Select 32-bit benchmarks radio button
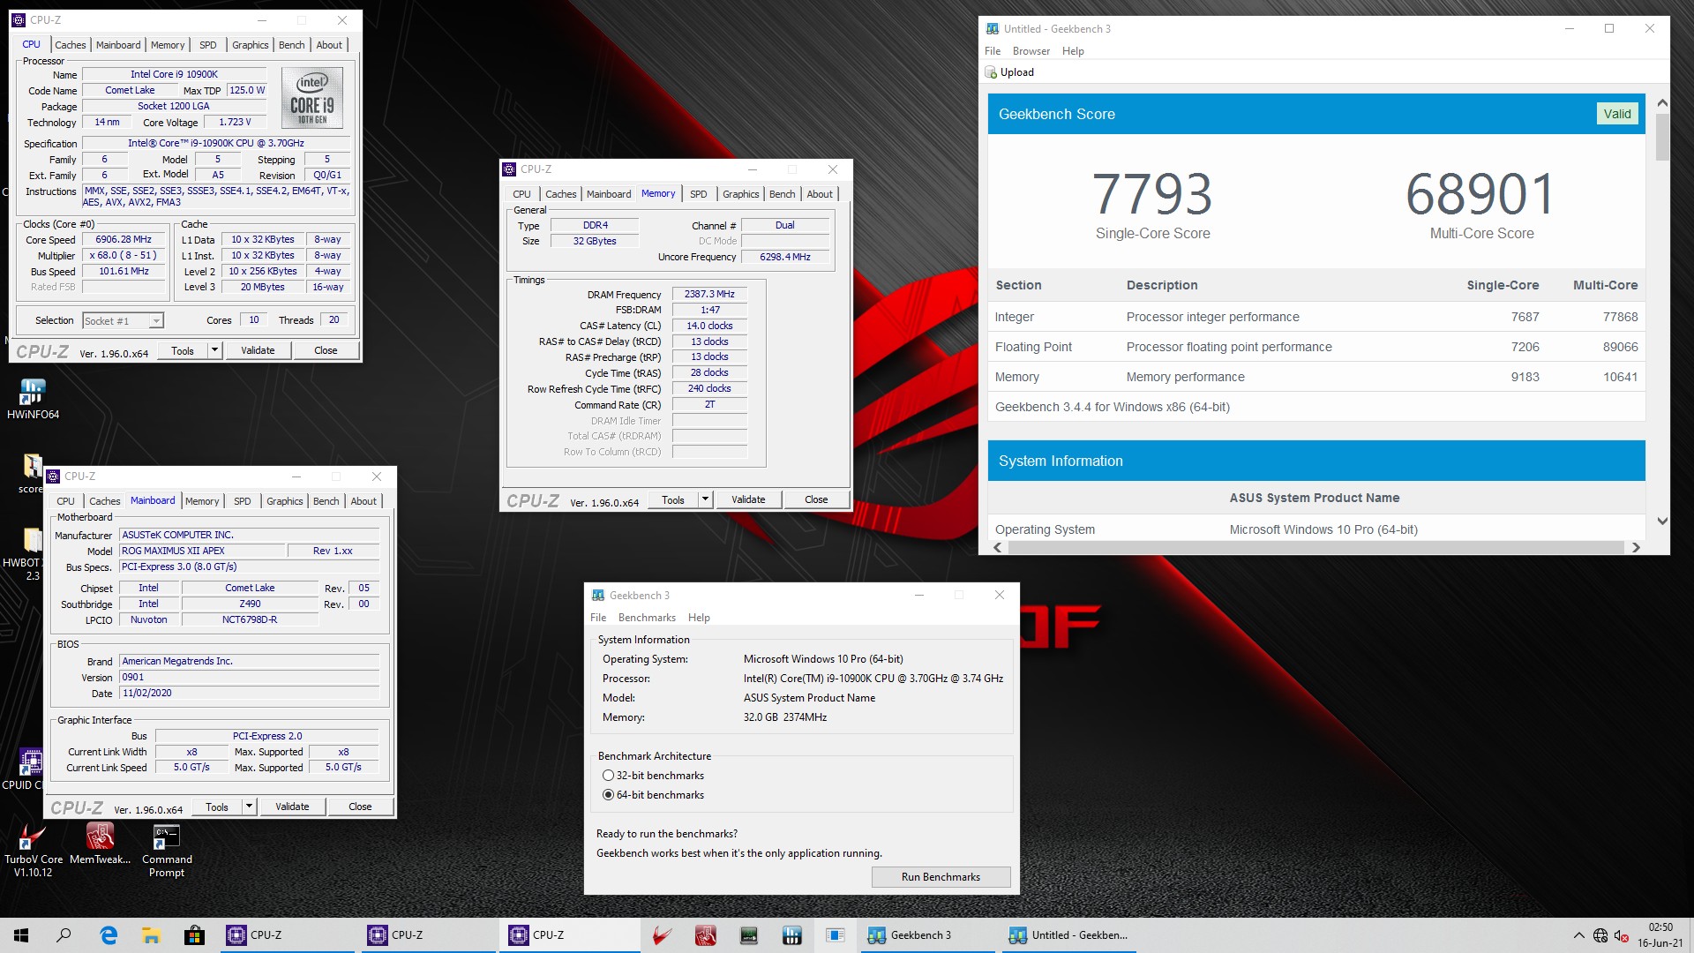Viewport: 1694px width, 953px height. point(608,776)
